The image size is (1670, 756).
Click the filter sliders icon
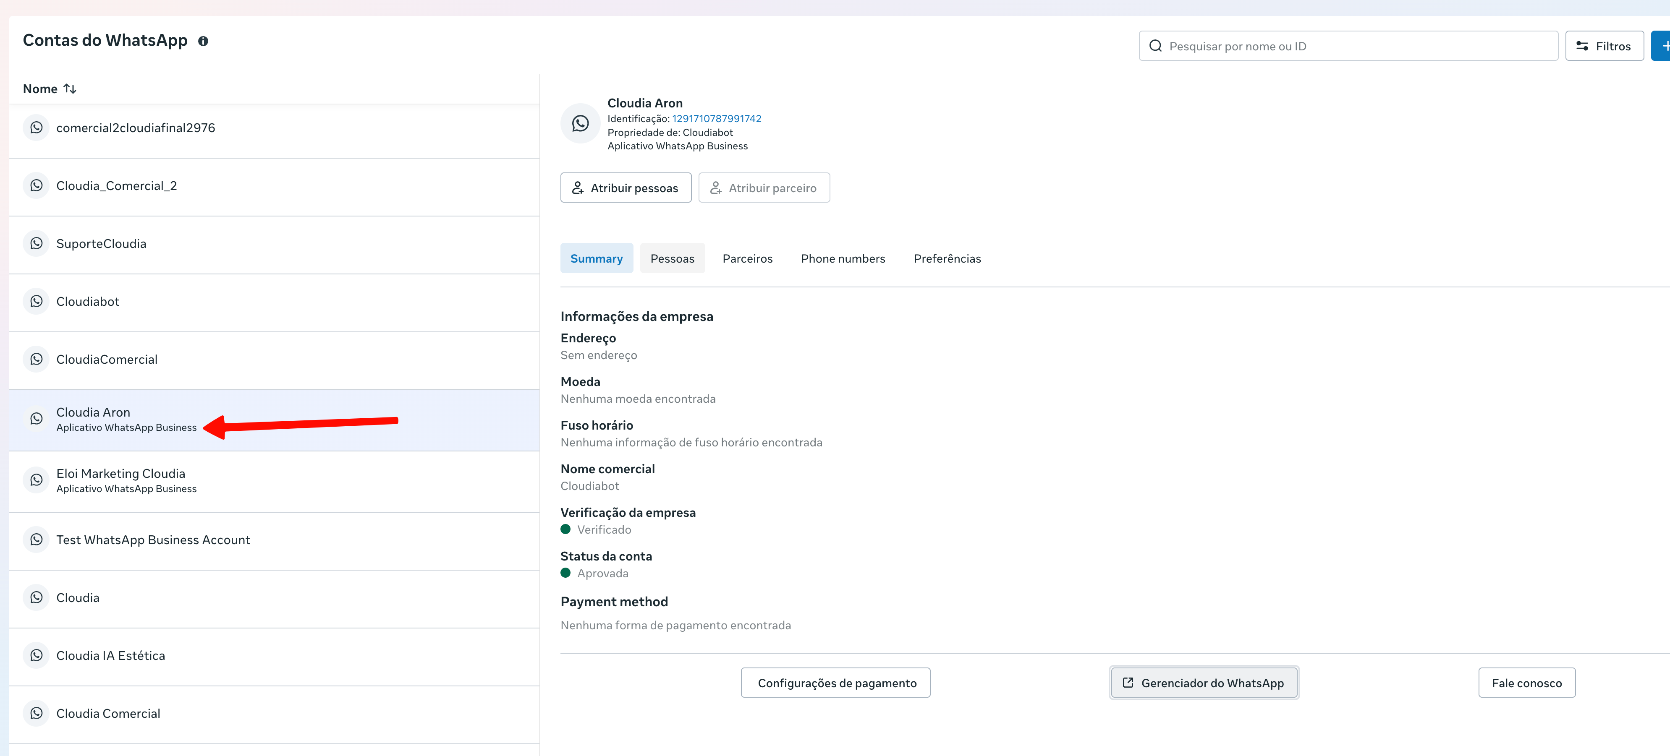1582,46
